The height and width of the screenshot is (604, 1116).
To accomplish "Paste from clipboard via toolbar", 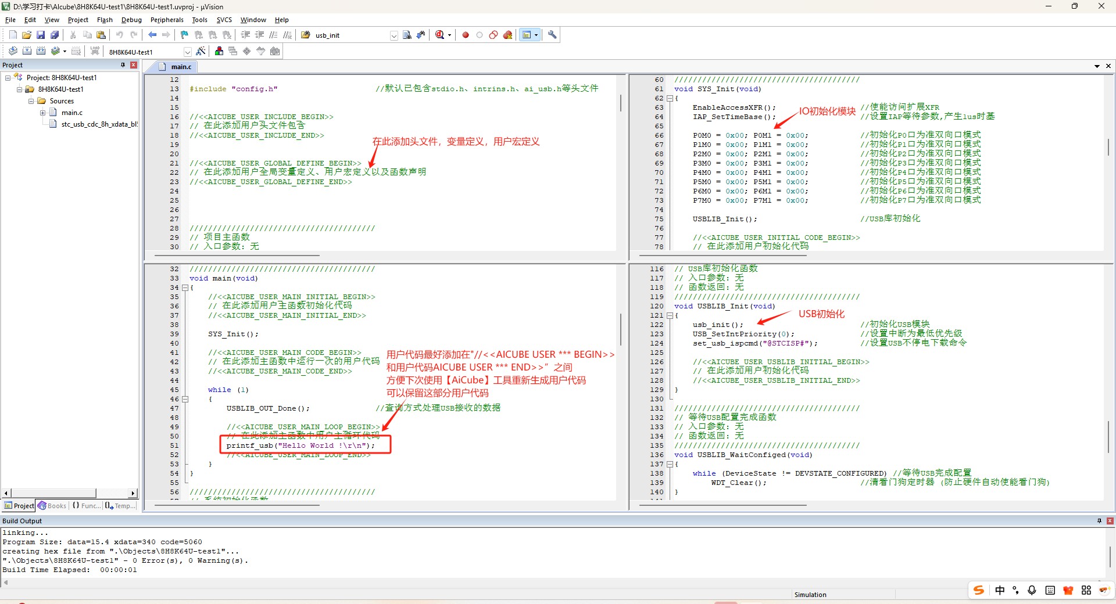I will [x=101, y=35].
